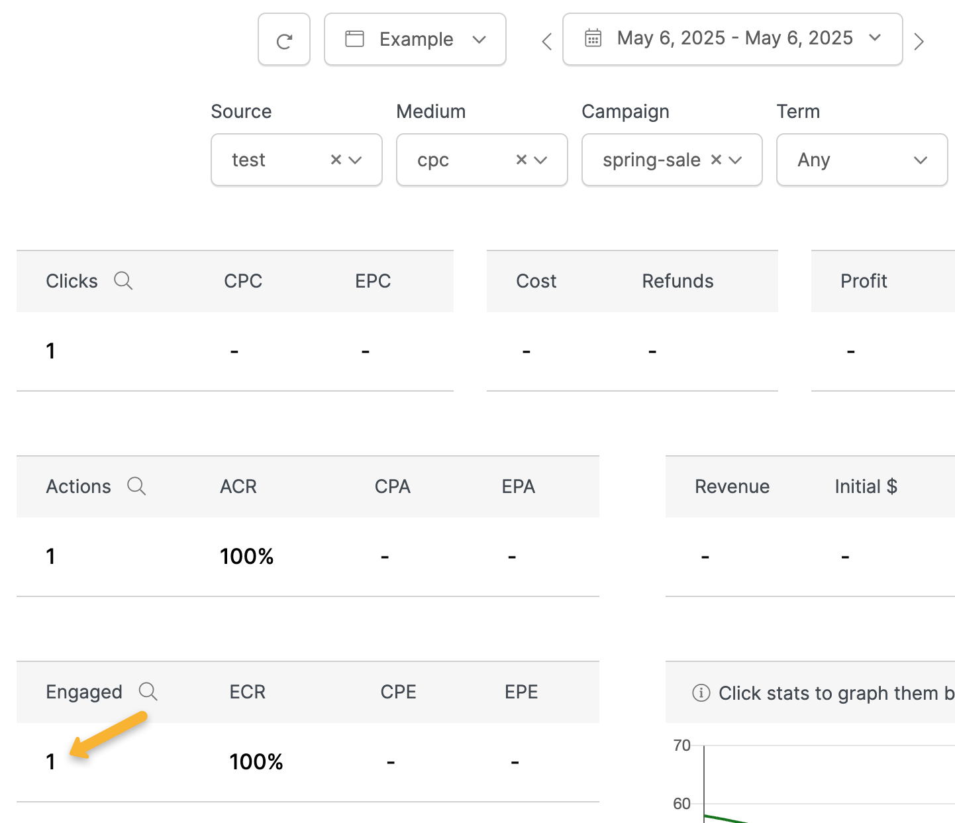Click the magnifier icon next to Engaged
The image size is (955, 823).
(148, 692)
